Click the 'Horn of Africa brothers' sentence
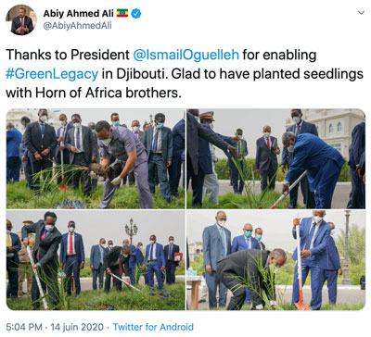This screenshot has width=371, height=337. click(94, 93)
